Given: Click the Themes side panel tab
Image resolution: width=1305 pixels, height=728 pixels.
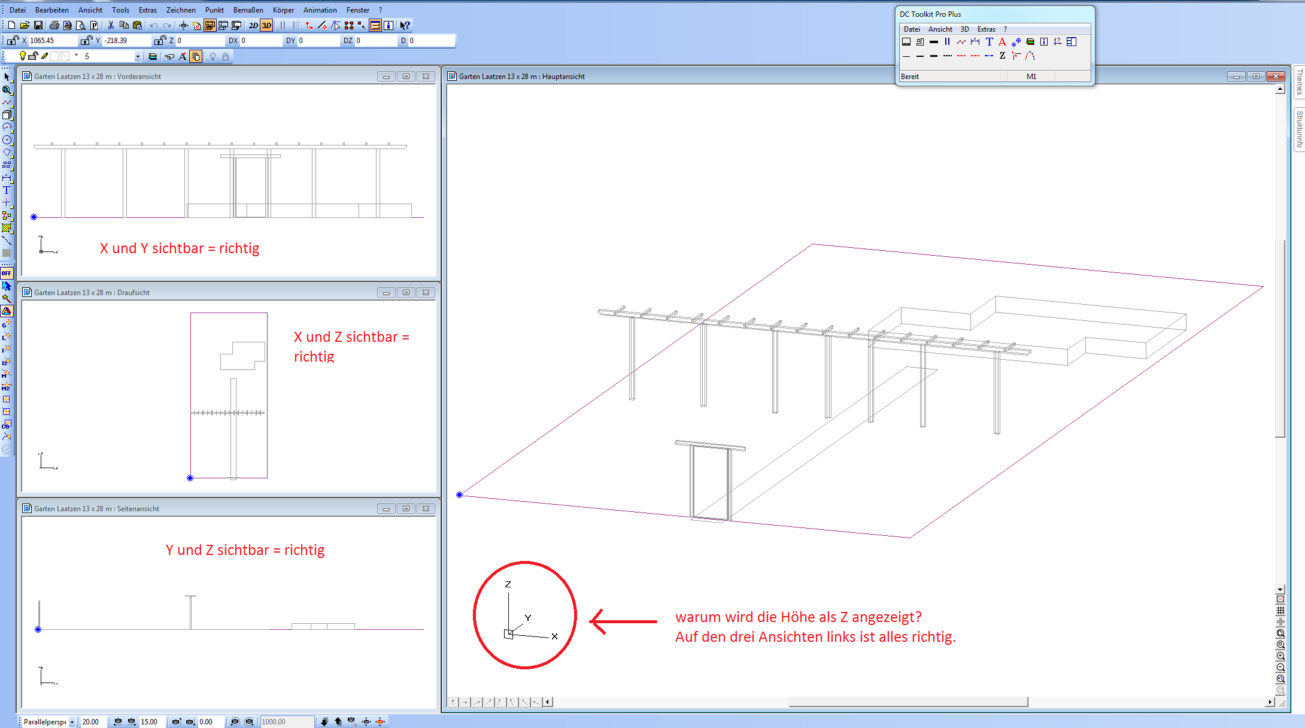Looking at the screenshot, I should point(1299,83).
